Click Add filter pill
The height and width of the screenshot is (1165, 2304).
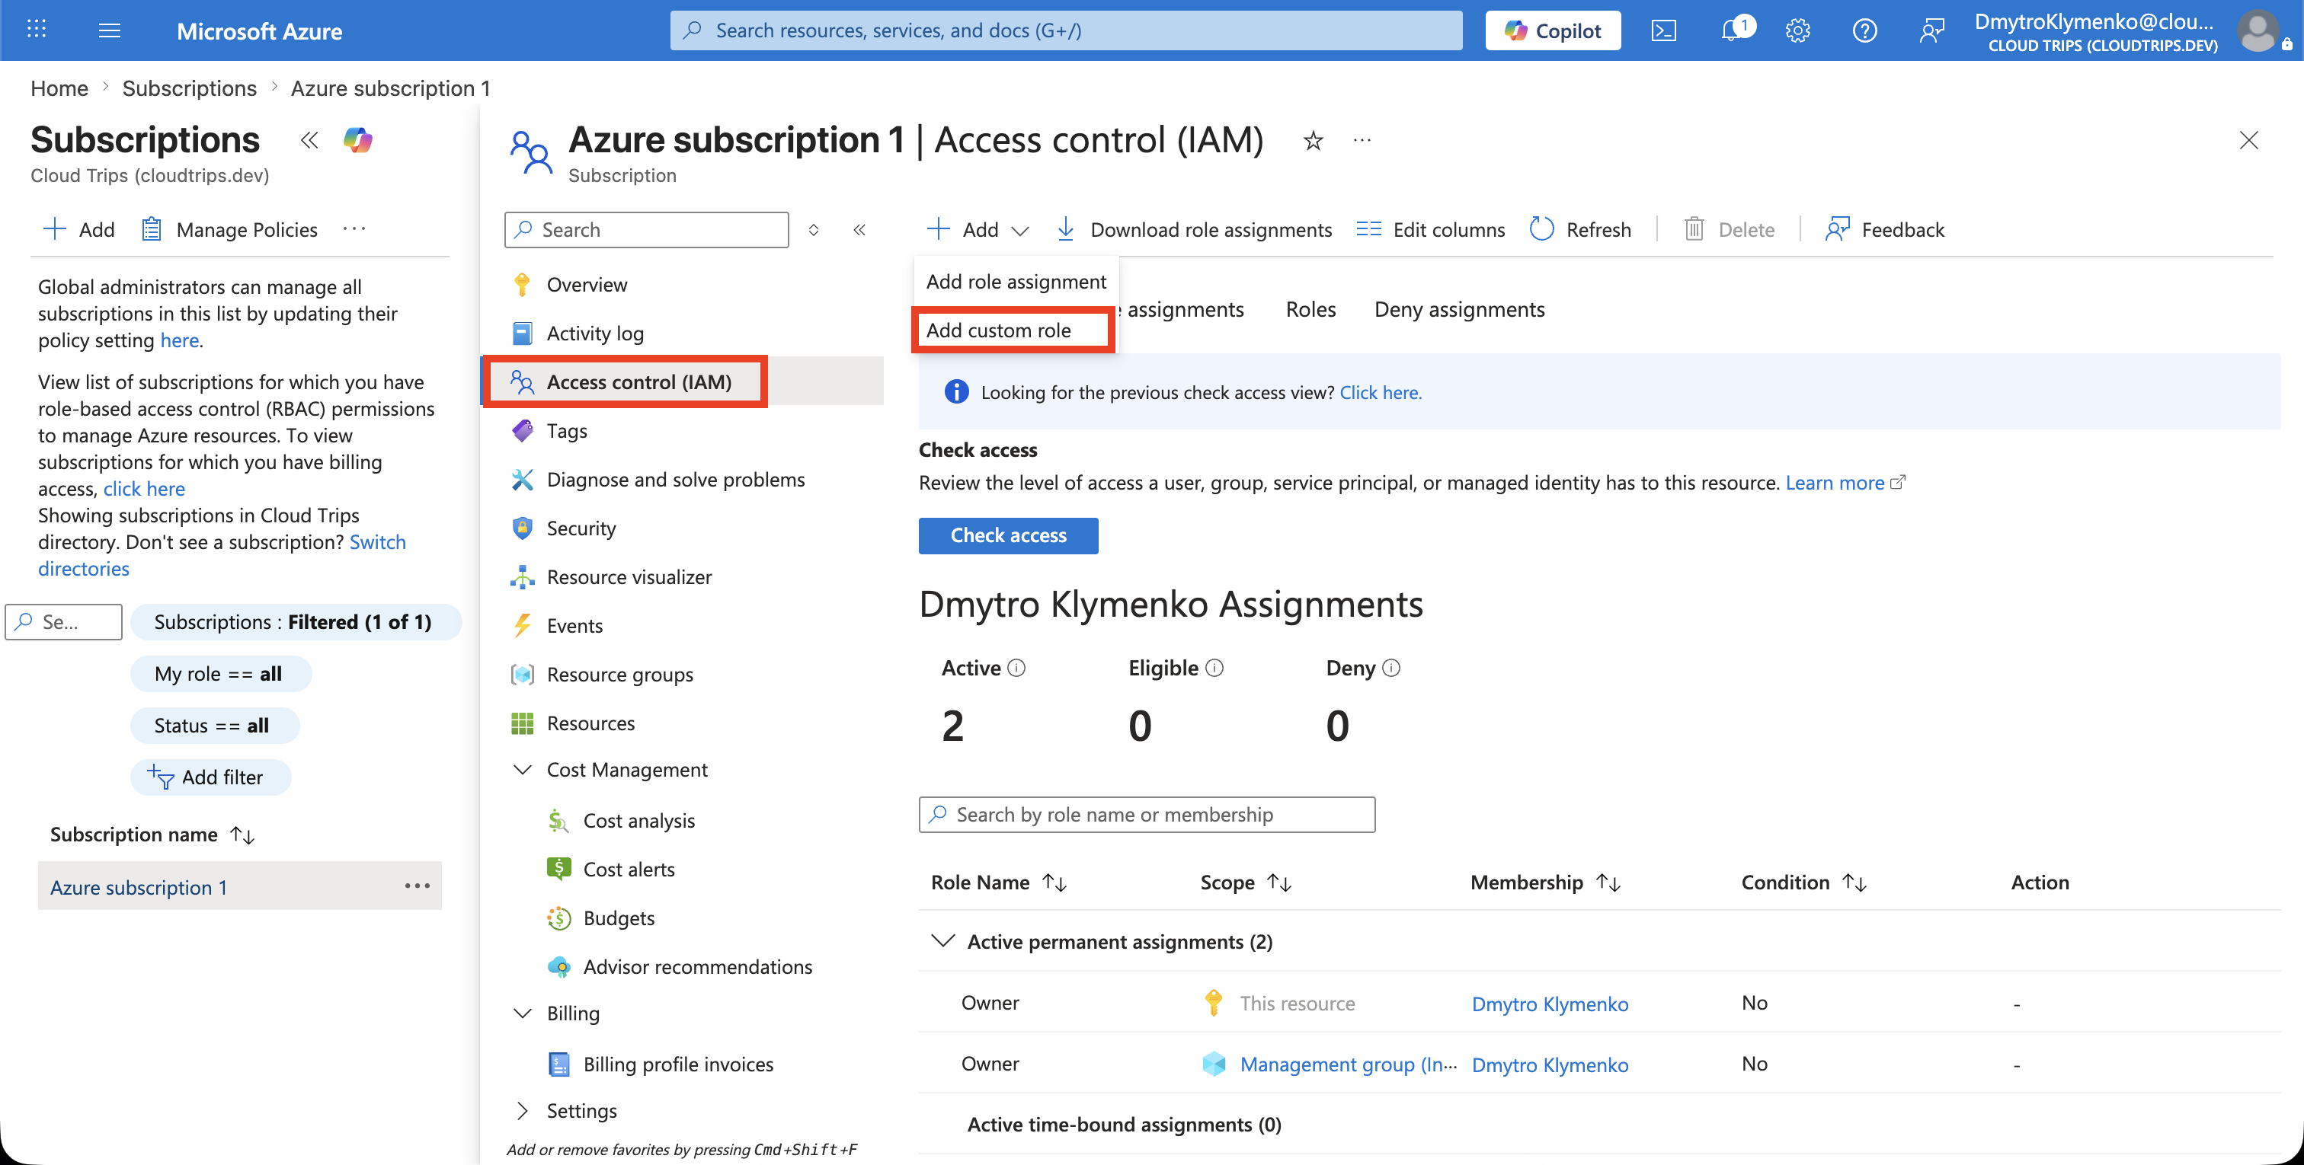pyautogui.click(x=210, y=777)
